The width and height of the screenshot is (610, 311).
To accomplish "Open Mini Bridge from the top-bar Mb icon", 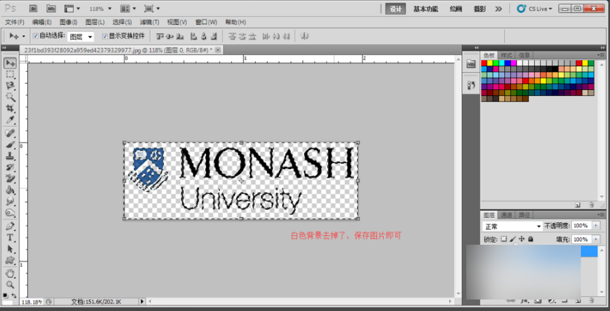I will click(51, 9).
